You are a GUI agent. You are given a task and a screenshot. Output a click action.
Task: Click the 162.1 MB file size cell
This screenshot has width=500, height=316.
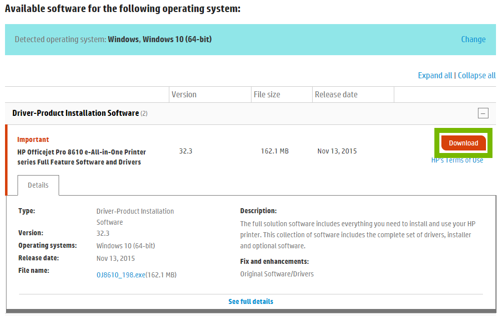[275, 151]
